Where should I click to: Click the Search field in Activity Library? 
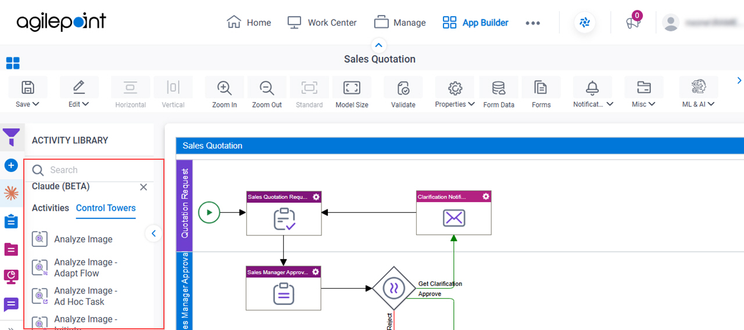[88, 170]
